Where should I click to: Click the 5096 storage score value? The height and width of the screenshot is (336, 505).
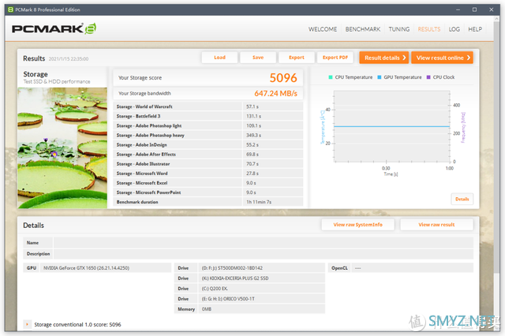coord(283,78)
